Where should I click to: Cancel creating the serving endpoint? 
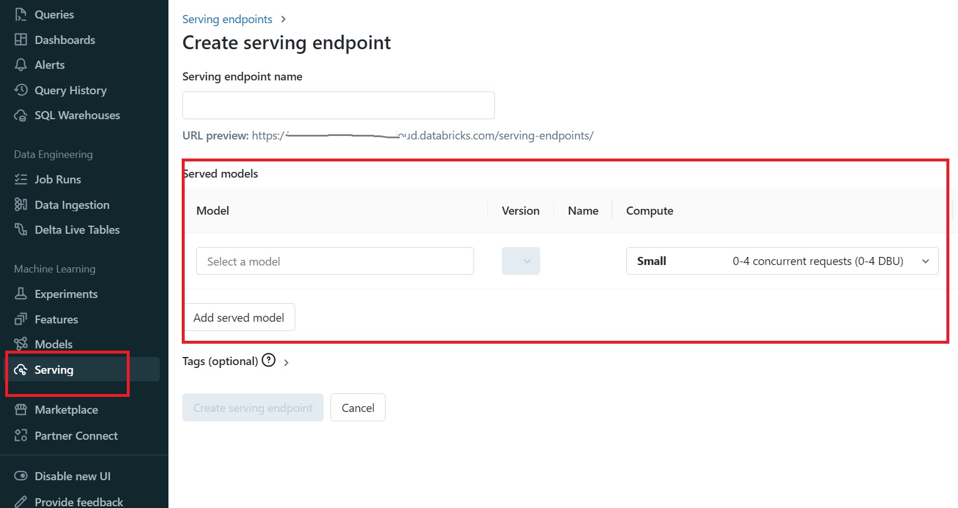coord(358,408)
